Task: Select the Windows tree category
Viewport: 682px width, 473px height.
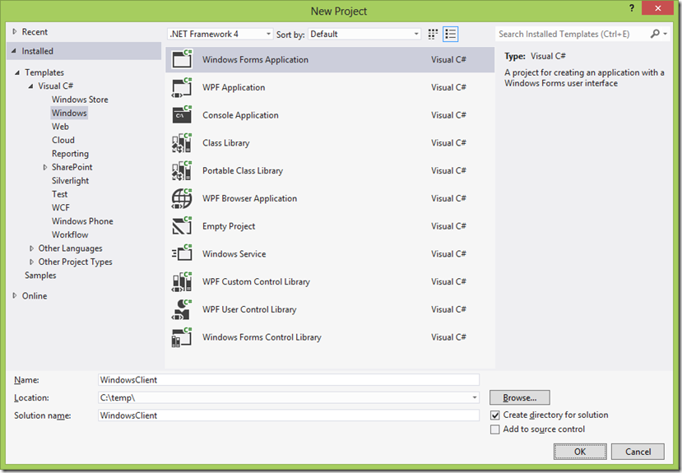Action: [x=69, y=113]
